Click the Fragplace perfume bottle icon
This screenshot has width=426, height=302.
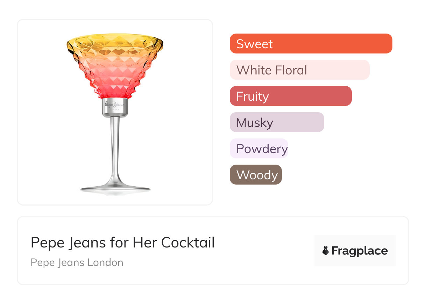click(326, 251)
